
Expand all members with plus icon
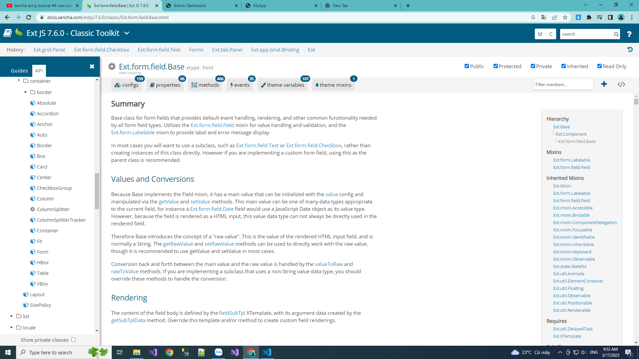(x=604, y=84)
